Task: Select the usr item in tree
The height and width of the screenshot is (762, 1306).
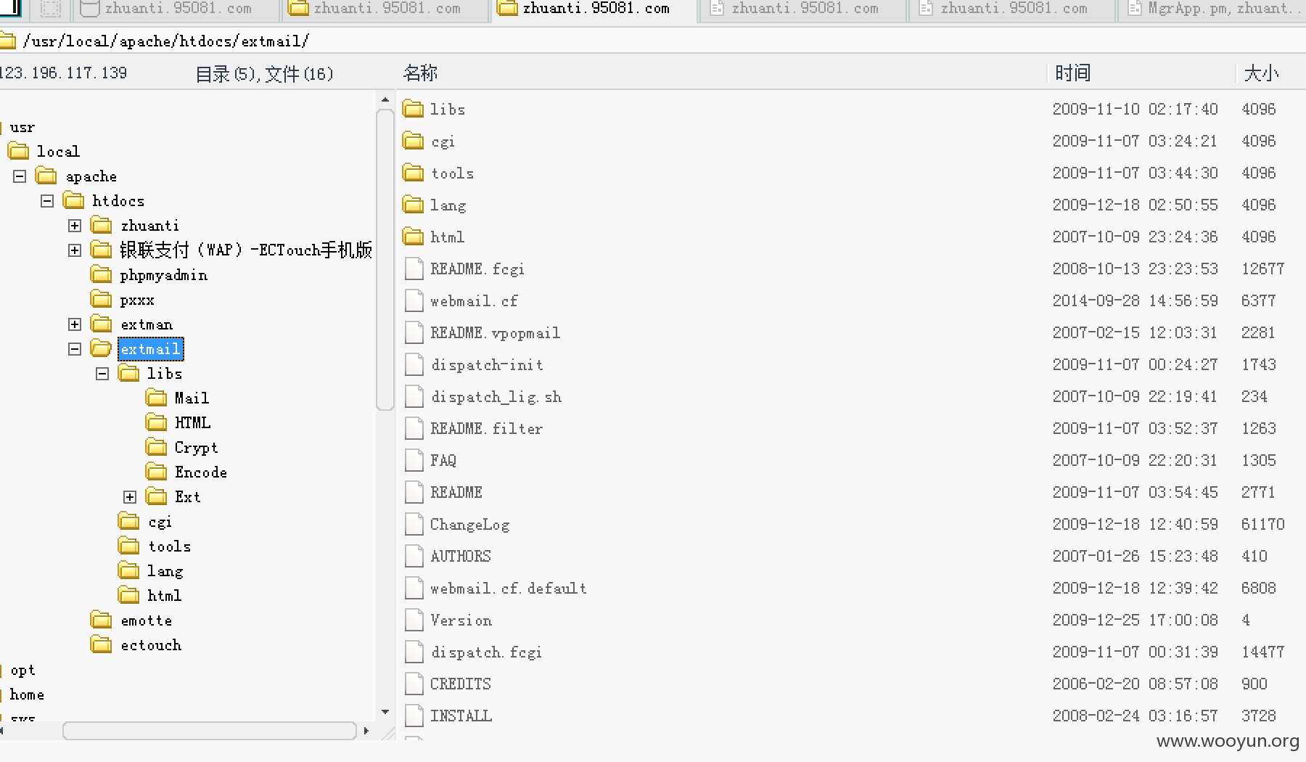Action: (x=22, y=127)
